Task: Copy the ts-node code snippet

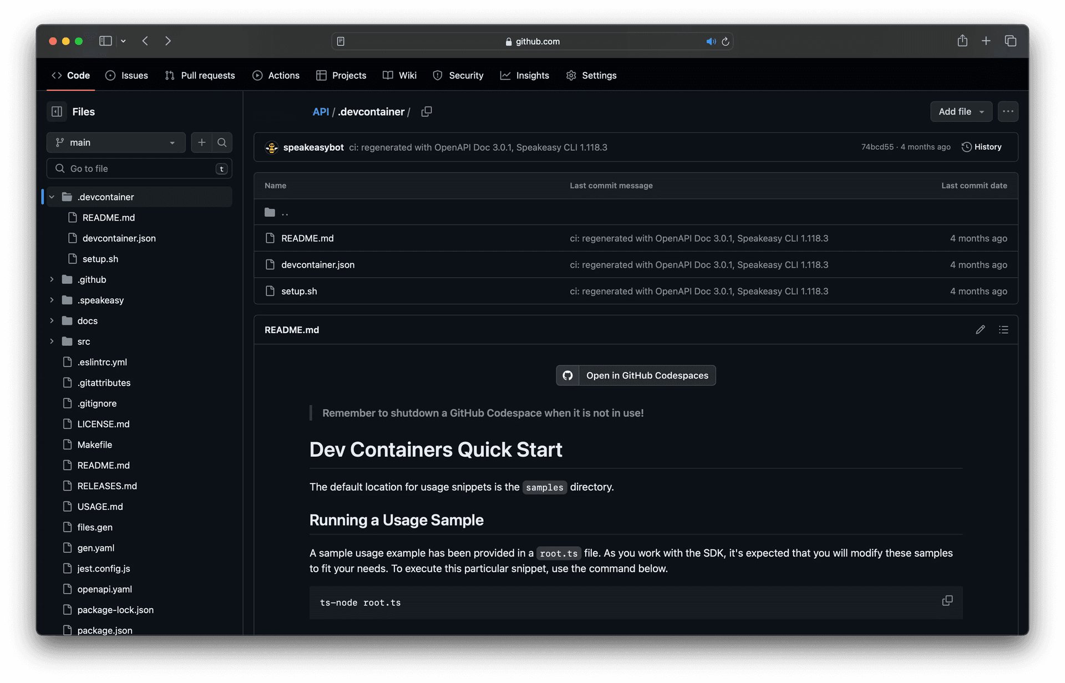Action: 947,600
